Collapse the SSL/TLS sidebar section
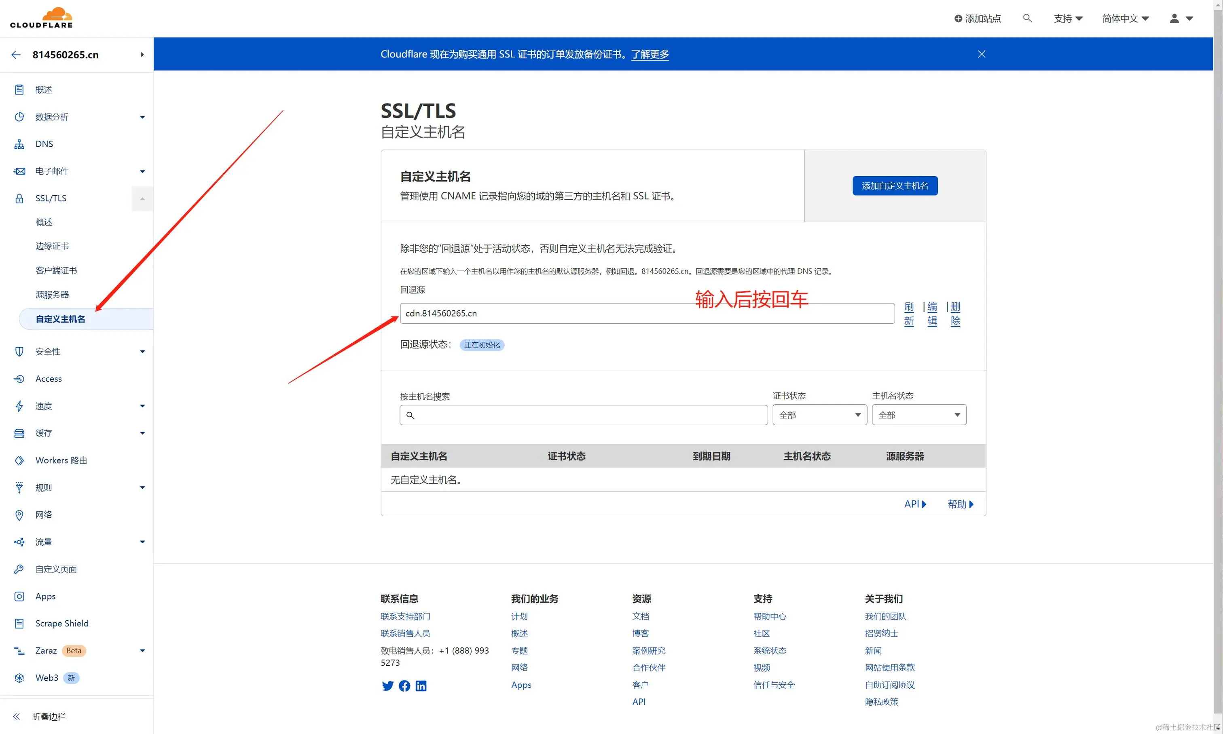The image size is (1223, 734). point(142,199)
